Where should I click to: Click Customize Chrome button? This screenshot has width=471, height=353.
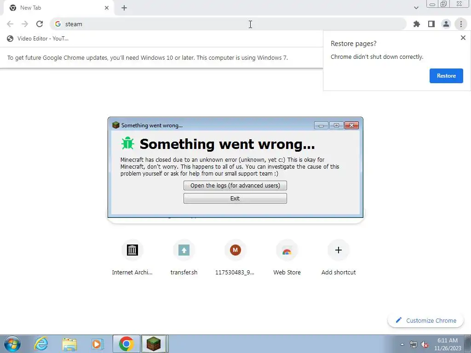(426, 320)
